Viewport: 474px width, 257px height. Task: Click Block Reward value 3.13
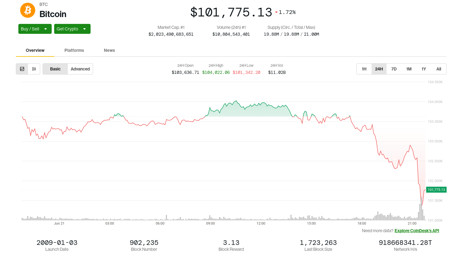click(x=231, y=243)
